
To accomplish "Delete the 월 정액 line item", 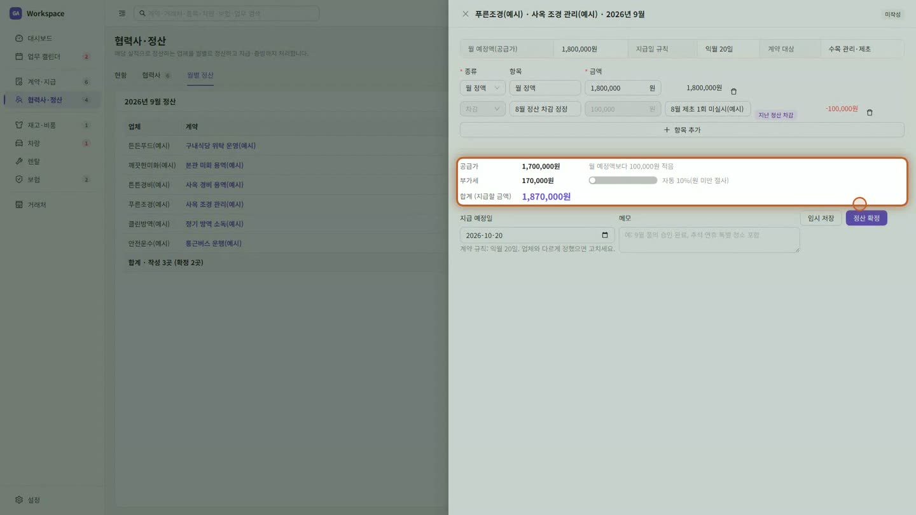I will click(x=733, y=92).
